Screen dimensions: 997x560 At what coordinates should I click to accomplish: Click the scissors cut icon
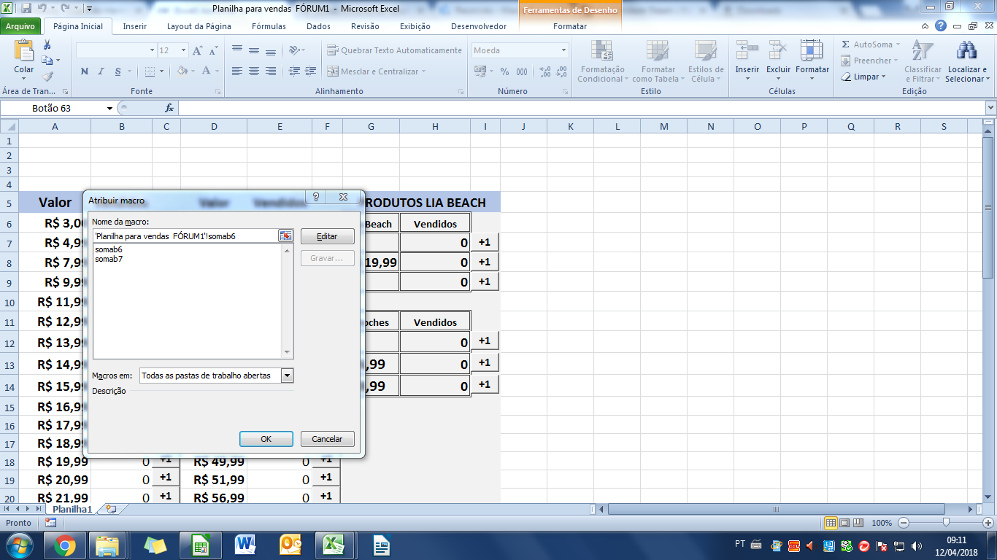coord(47,45)
